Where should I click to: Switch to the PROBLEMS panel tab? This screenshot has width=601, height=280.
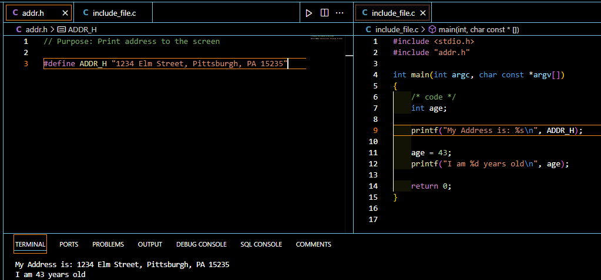click(x=108, y=244)
